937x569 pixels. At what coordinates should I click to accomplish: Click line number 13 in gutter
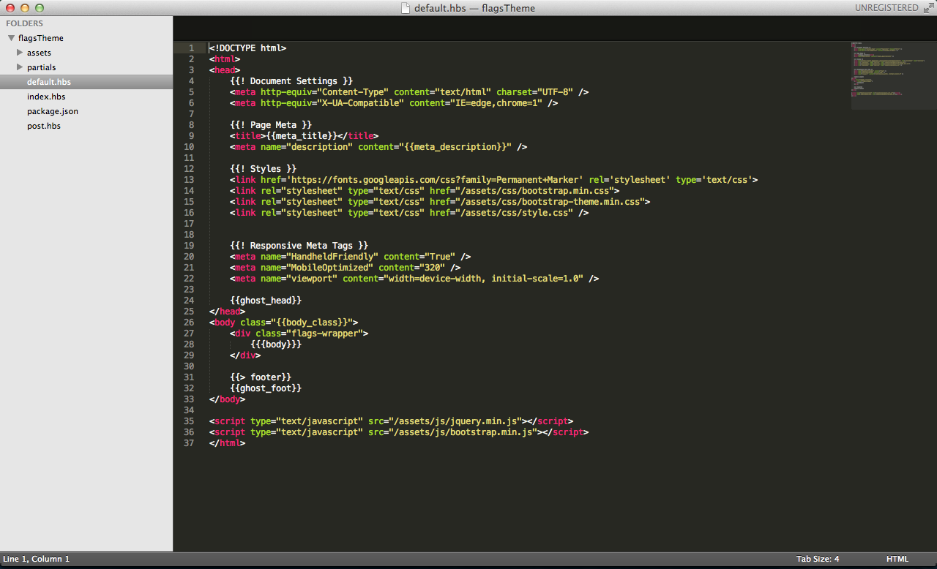(x=189, y=180)
